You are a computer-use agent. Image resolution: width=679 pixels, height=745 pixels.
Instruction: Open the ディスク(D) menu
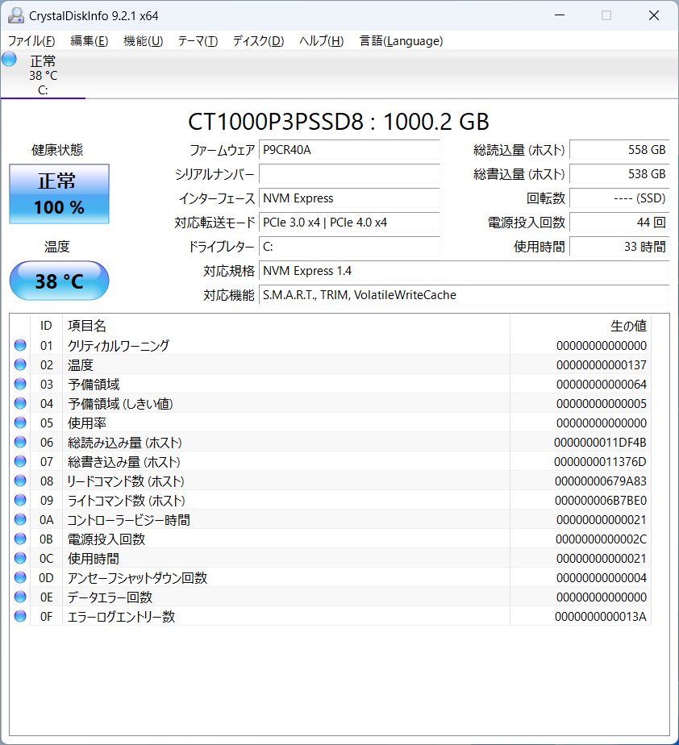point(259,41)
